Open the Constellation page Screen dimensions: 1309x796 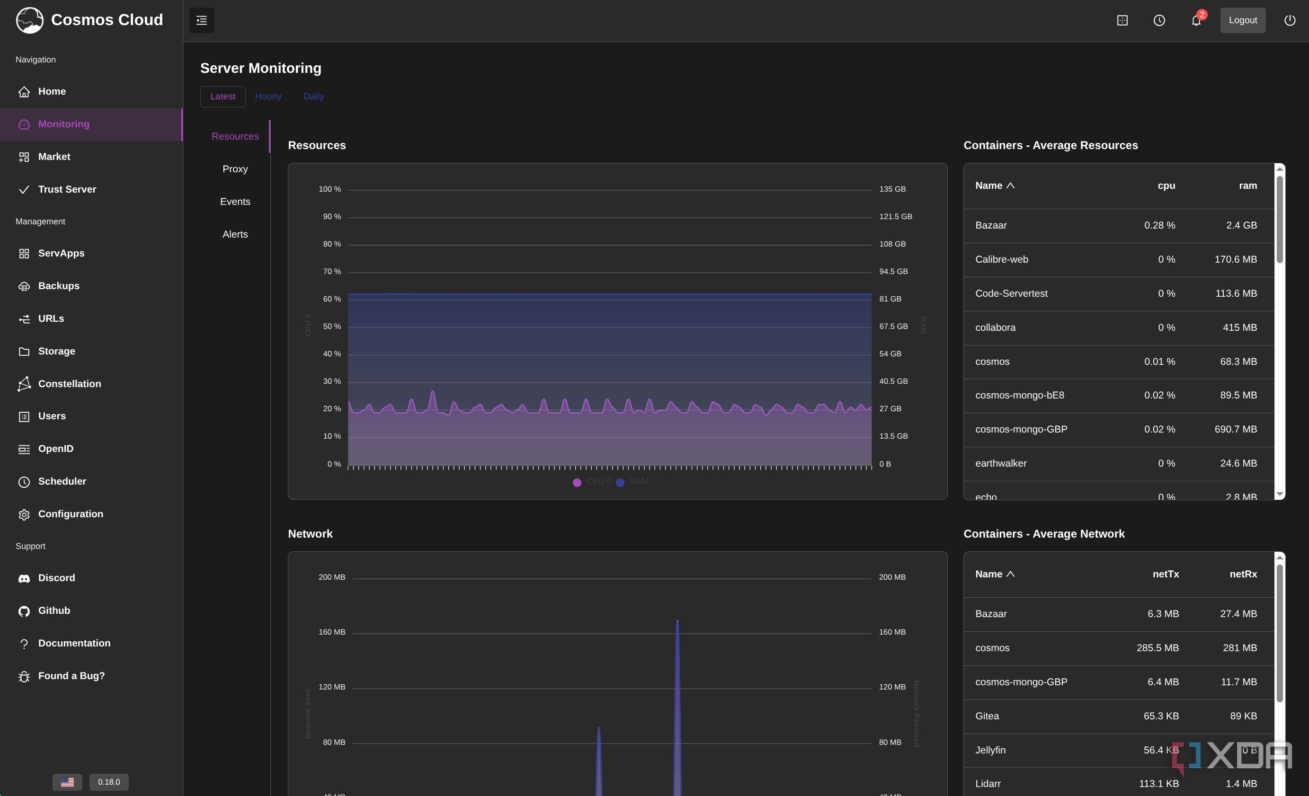pyautogui.click(x=91, y=383)
